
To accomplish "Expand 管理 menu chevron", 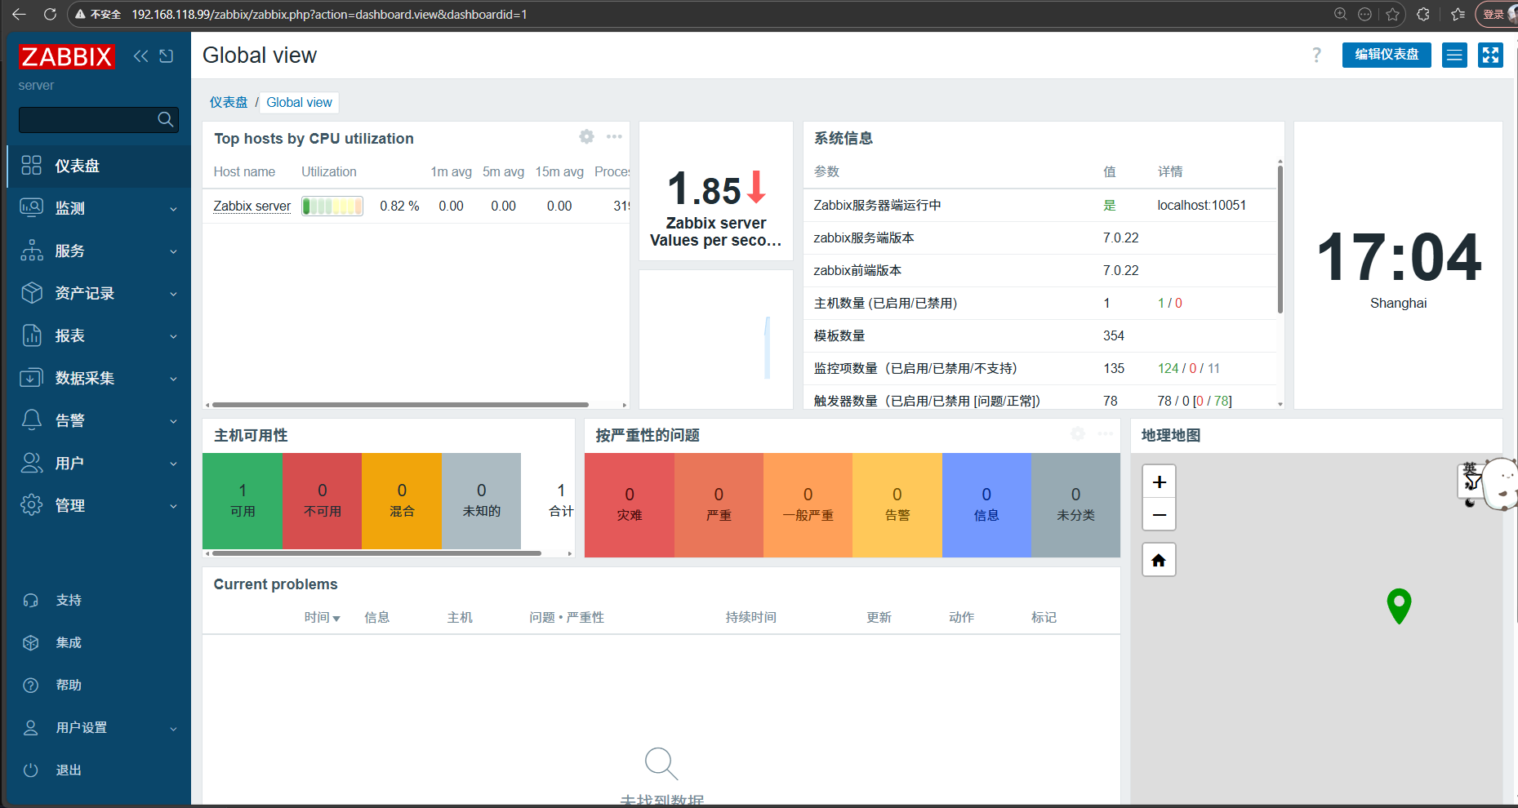I will [x=173, y=506].
